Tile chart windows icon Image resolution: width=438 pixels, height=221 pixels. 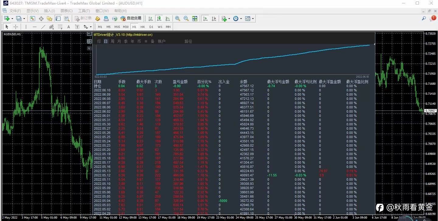195,19
